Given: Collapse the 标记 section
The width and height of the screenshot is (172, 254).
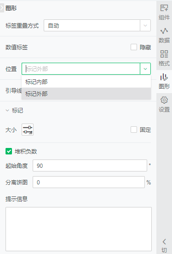Looking at the screenshot, I should click(7, 111).
